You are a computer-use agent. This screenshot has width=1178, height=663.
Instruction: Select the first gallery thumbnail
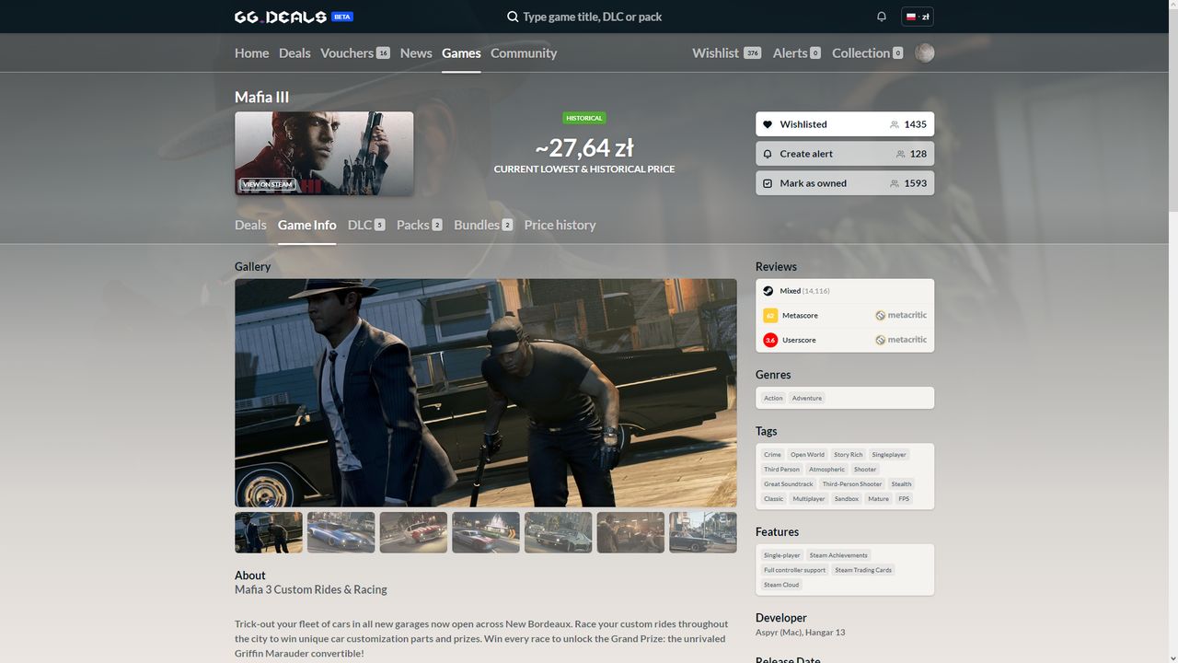tap(269, 532)
